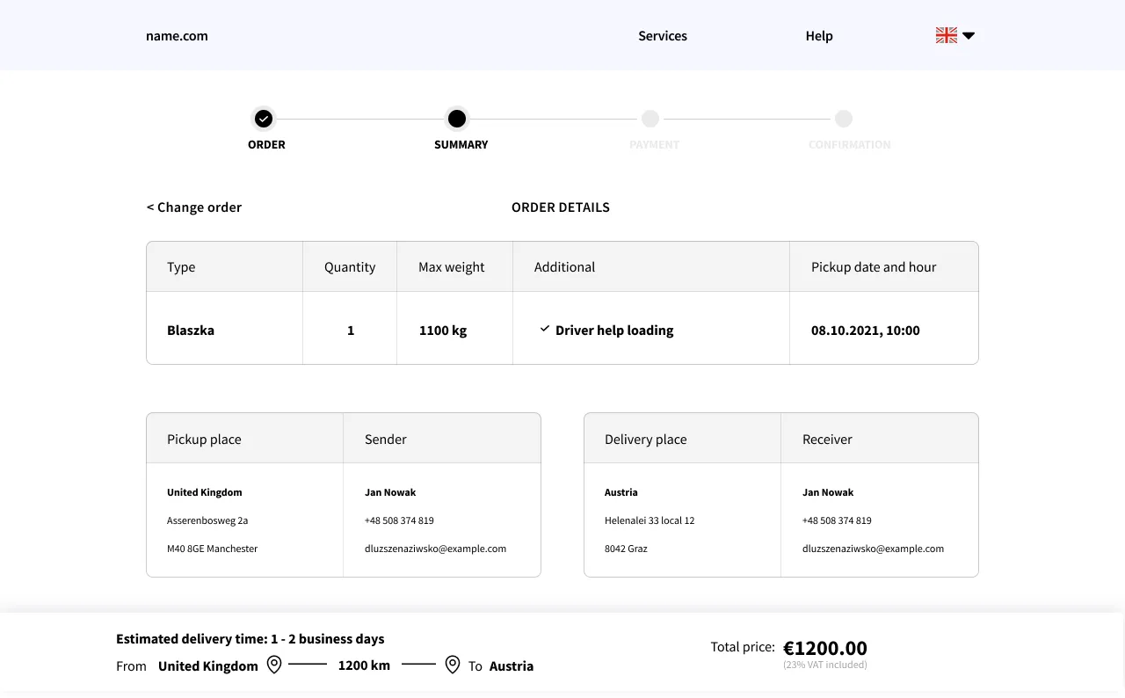The height and width of the screenshot is (698, 1125).
Task: Click the location pin after United Kingdom
Action: (x=274, y=665)
